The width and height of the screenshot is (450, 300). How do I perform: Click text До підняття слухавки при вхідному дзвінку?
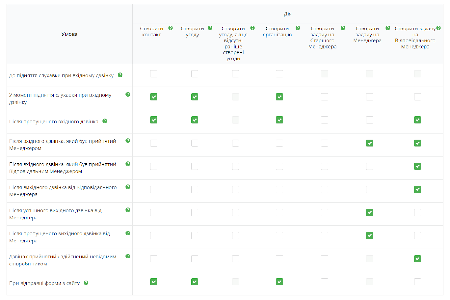pos(61,75)
